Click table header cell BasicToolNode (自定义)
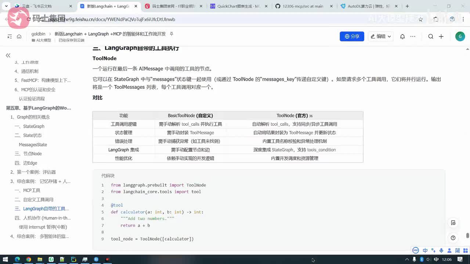The width and height of the screenshot is (470, 264). point(190,115)
